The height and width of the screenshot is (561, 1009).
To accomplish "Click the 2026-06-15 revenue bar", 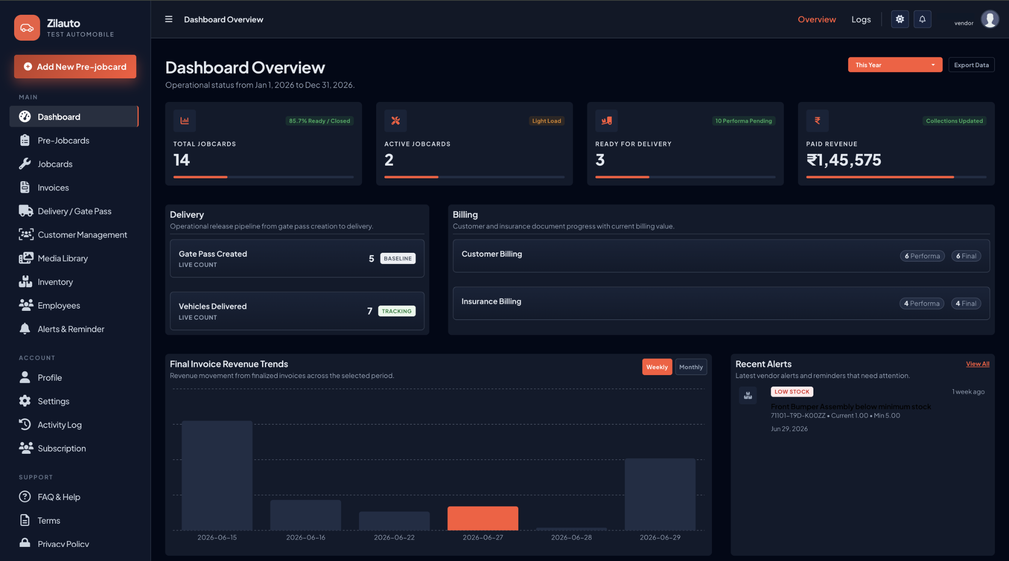I will [217, 475].
